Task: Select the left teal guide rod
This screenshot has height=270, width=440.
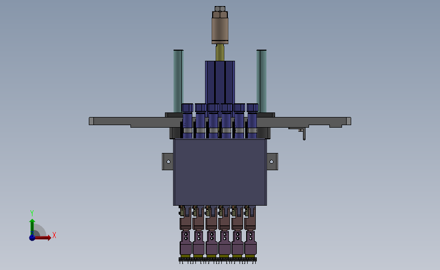Action: pos(178,81)
